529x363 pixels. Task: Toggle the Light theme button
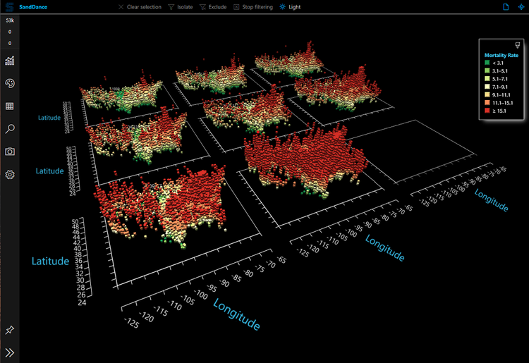(290, 6)
